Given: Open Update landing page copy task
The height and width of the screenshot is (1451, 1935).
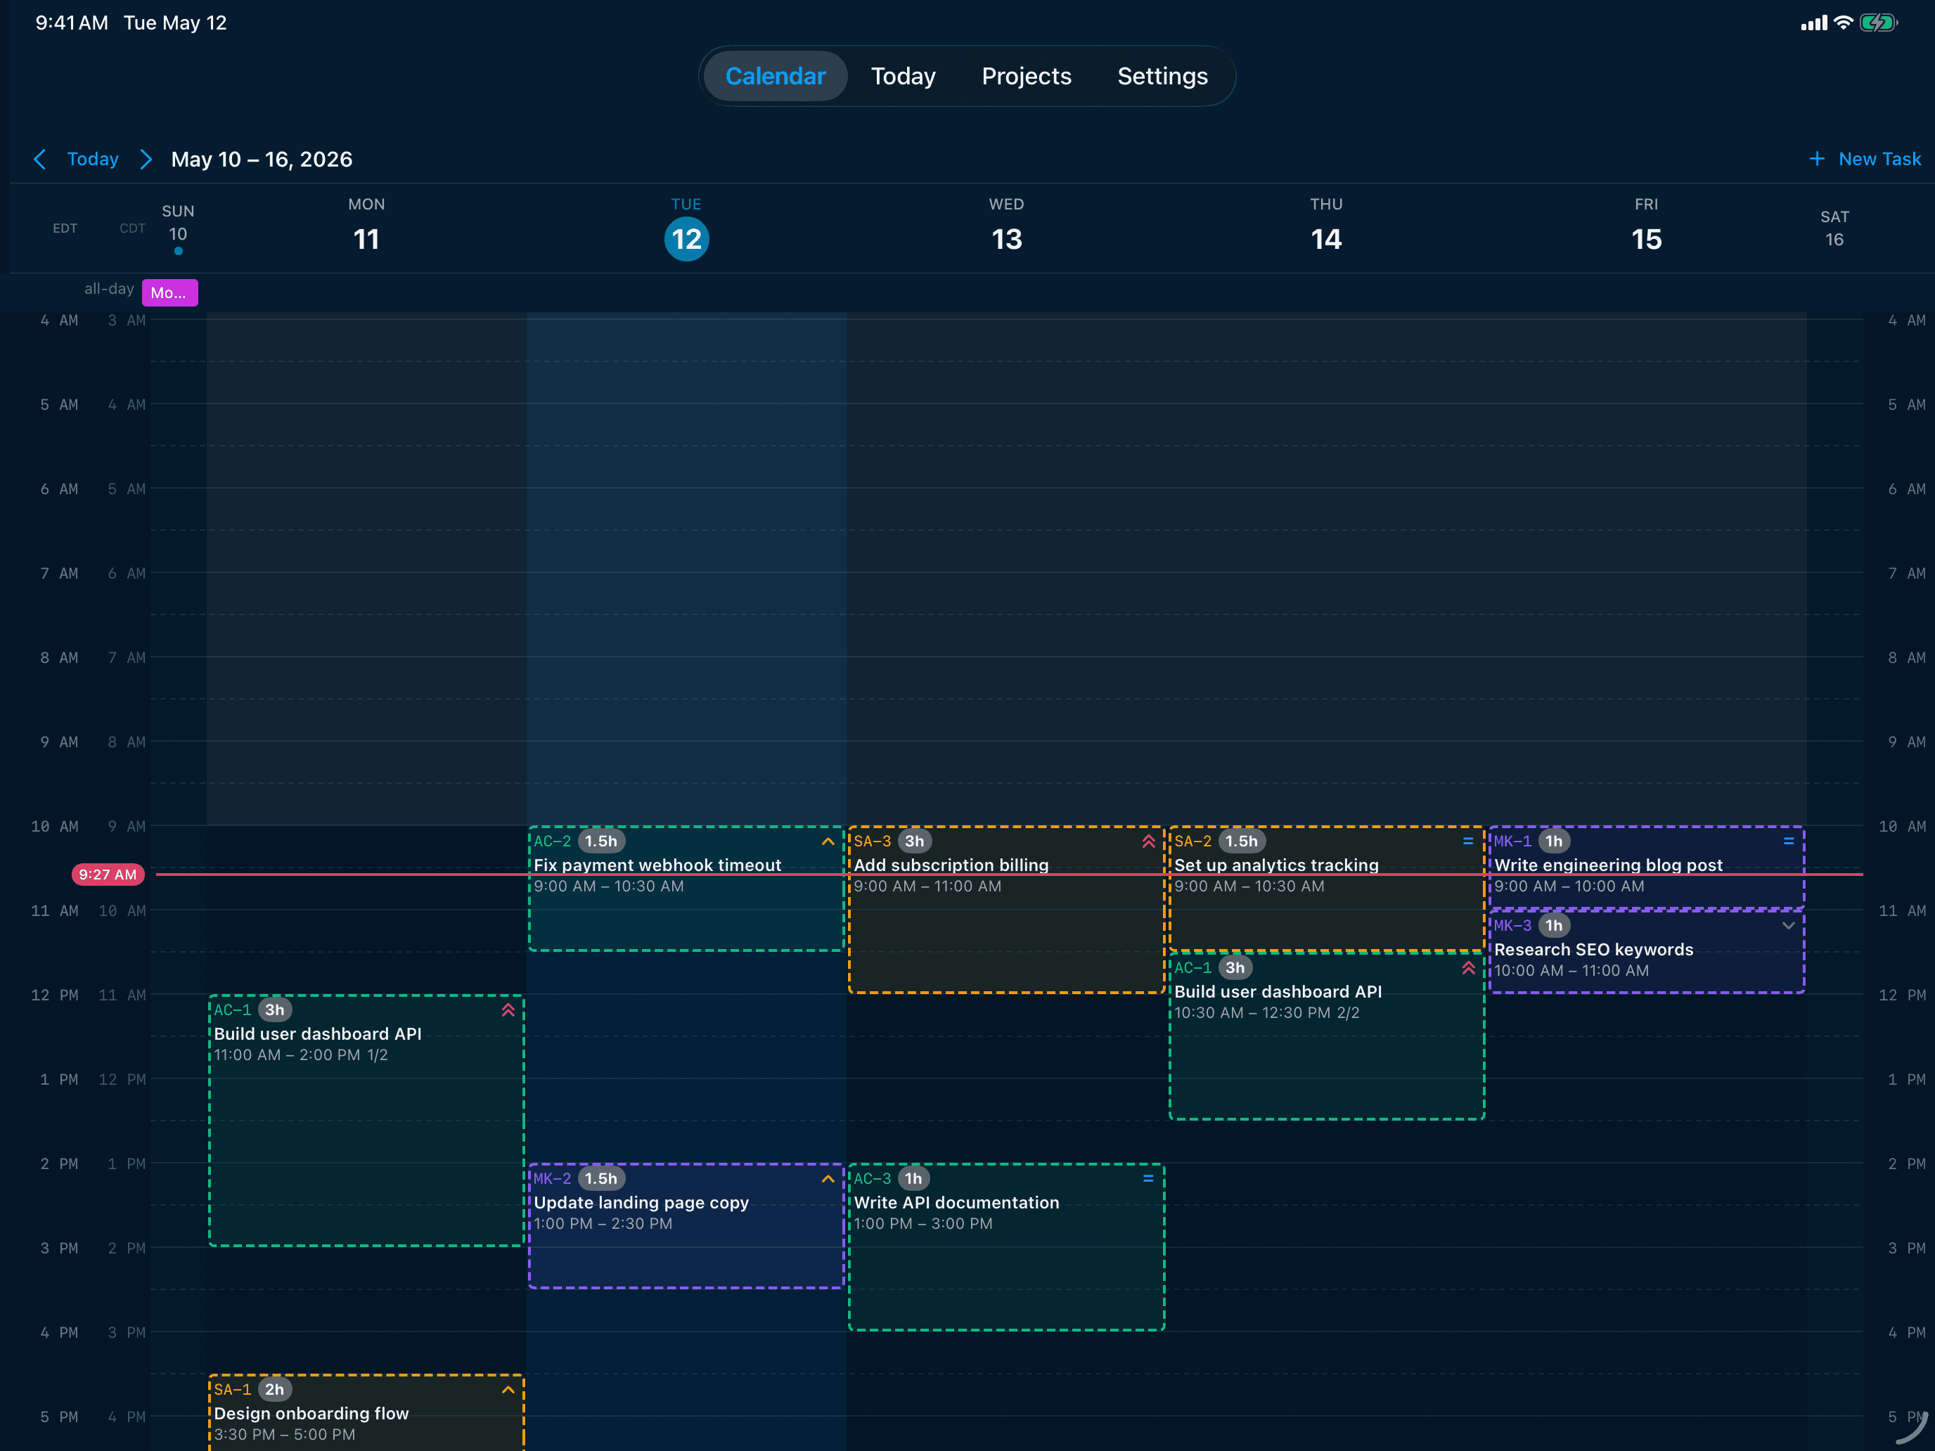Looking at the screenshot, I should point(686,1225).
